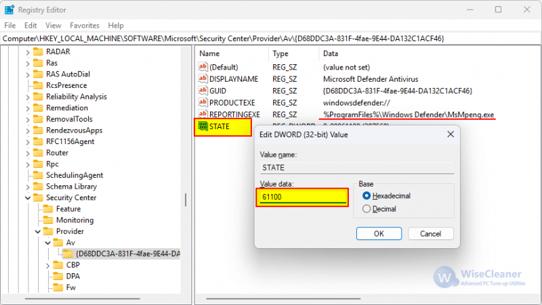This screenshot has width=542, height=305.
Task: Select the Reliability Analysis tree item
Action: pos(77,97)
